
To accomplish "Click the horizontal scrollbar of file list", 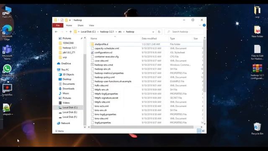I will coord(142,127).
